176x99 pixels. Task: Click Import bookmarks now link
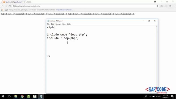tap(65, 10)
